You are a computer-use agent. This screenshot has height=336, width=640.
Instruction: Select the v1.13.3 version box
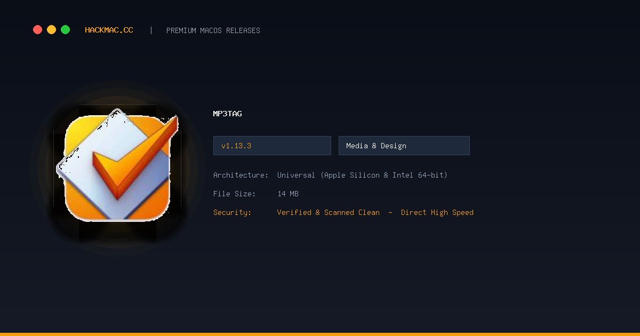tap(272, 146)
